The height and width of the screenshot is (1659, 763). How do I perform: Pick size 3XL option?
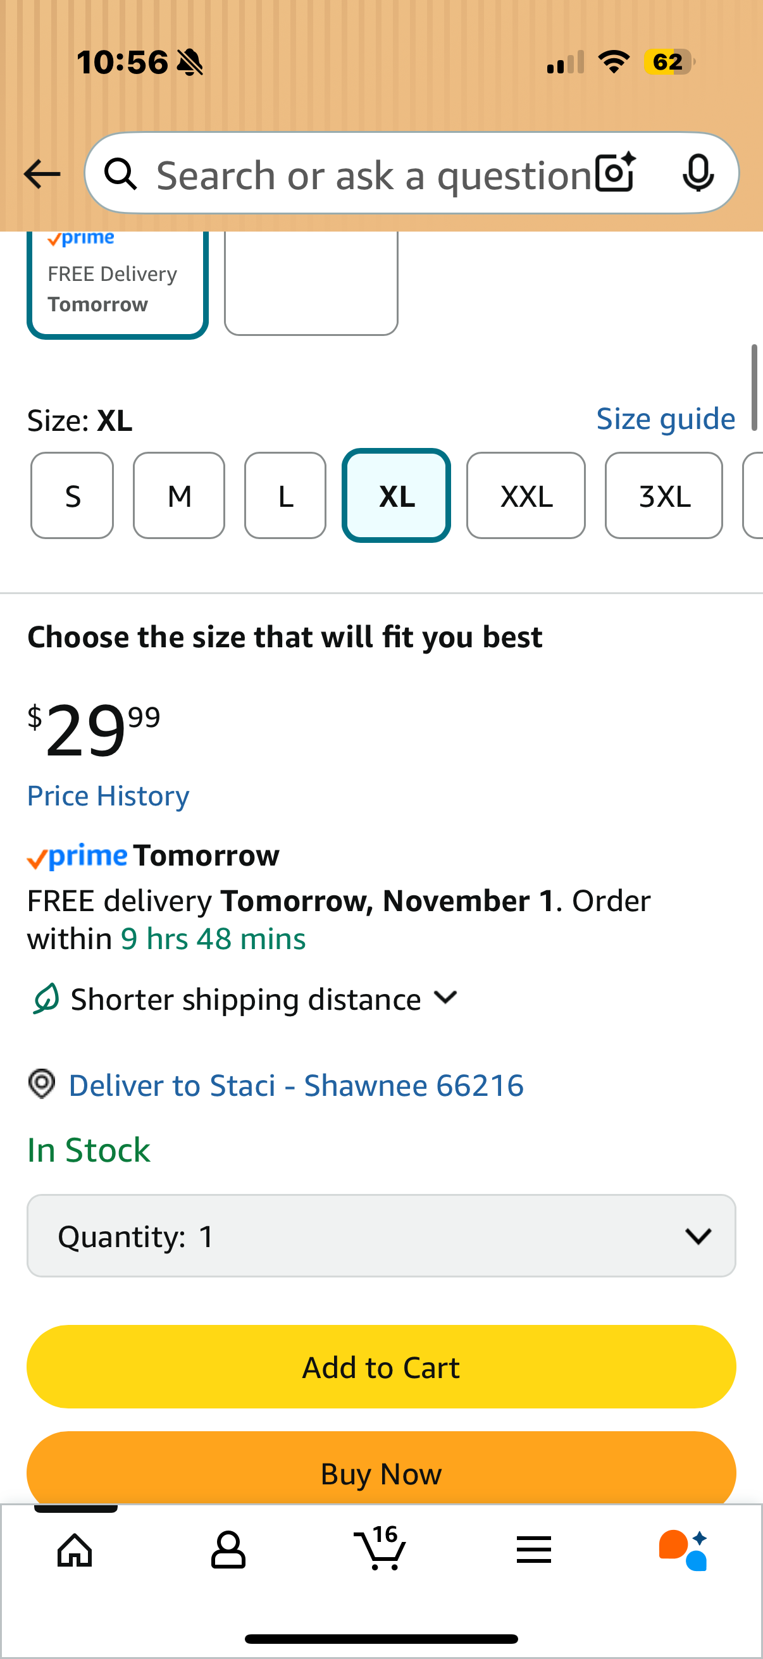click(663, 495)
